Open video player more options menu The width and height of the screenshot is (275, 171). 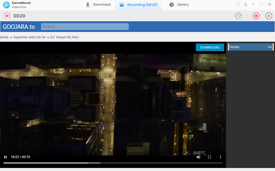pos(220,157)
